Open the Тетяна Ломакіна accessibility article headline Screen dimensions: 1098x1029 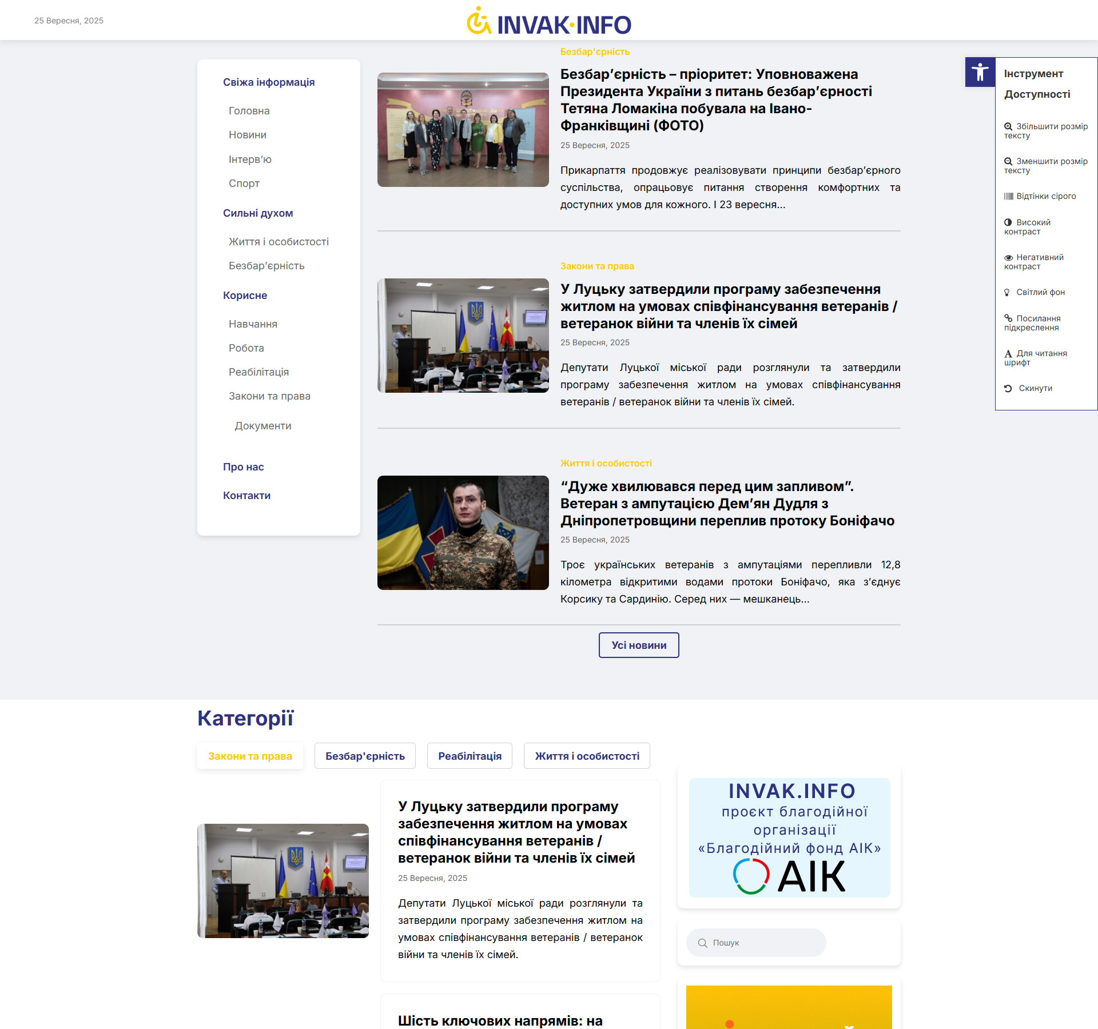tap(716, 100)
